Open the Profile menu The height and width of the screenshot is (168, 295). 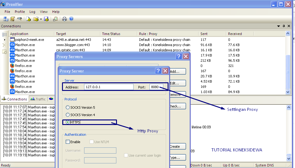click(x=20, y=12)
